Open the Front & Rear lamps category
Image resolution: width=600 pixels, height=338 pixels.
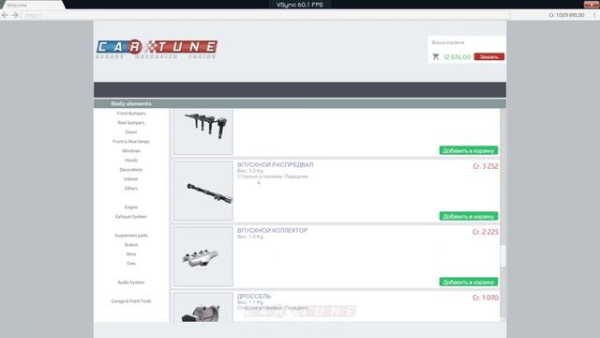point(131,142)
